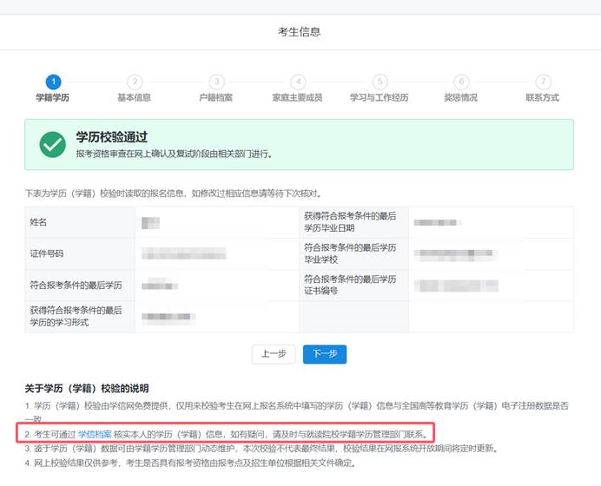Select the step 5 number circle
This screenshot has width=601, height=486.
[x=380, y=82]
